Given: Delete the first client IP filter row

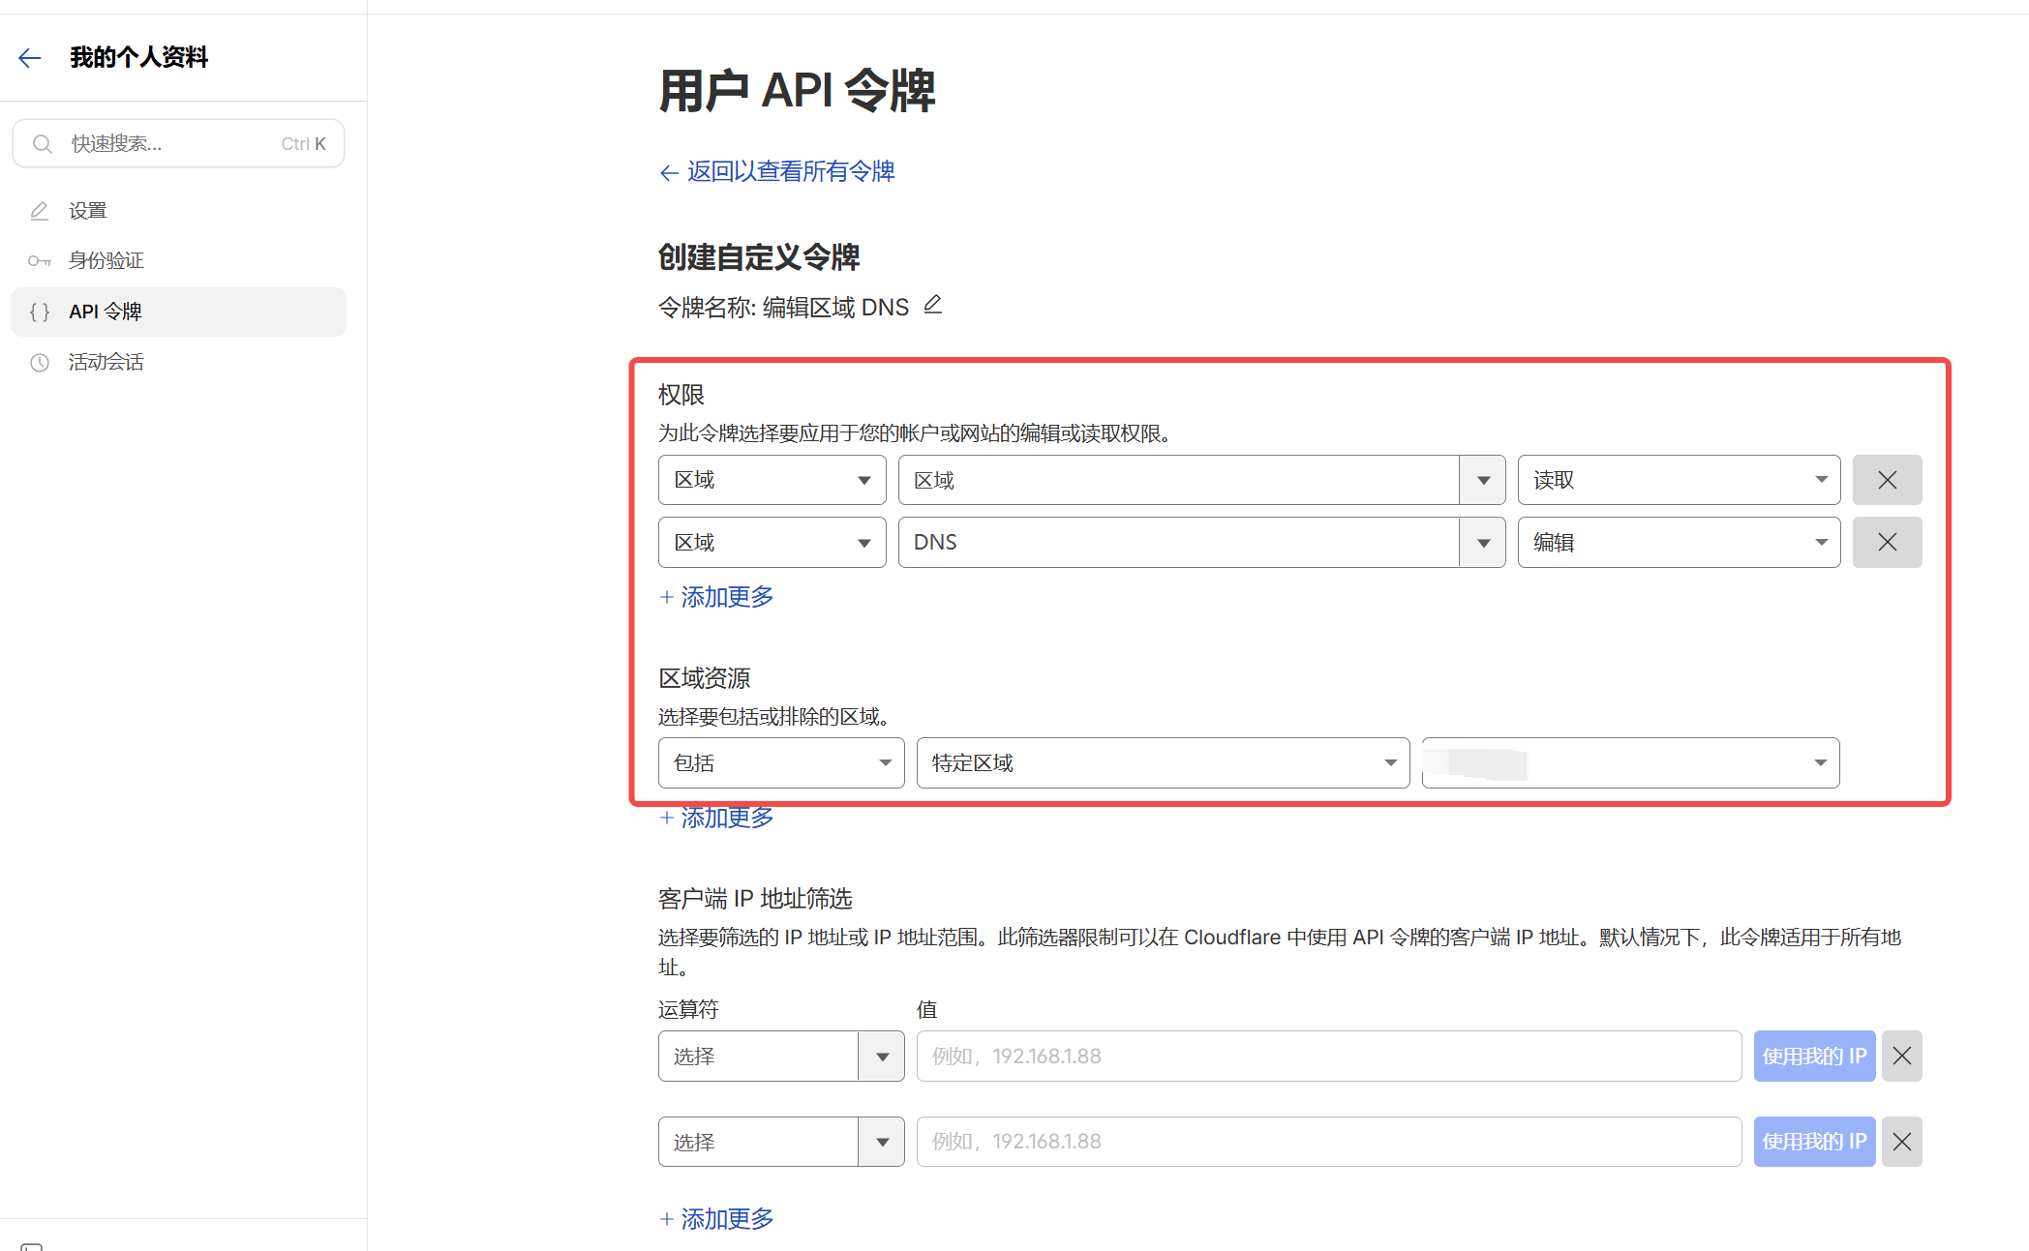Looking at the screenshot, I should [x=1901, y=1056].
